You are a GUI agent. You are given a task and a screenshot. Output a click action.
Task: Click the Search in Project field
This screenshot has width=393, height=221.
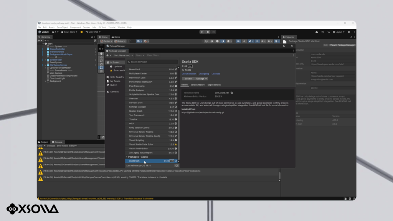[152, 62]
